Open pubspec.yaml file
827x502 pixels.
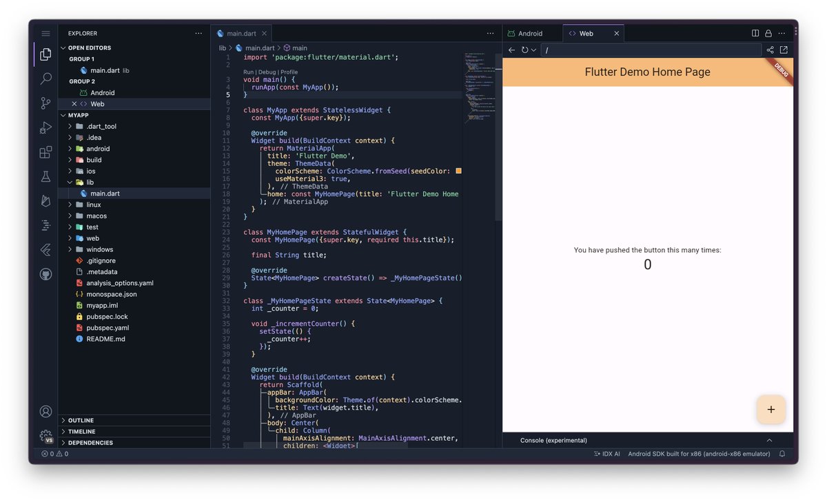pyautogui.click(x=107, y=328)
